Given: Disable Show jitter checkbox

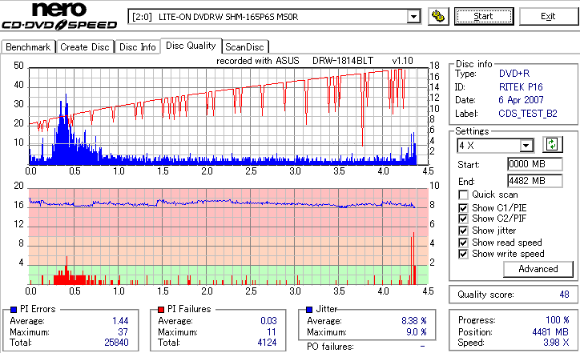Looking at the screenshot, I should [463, 231].
